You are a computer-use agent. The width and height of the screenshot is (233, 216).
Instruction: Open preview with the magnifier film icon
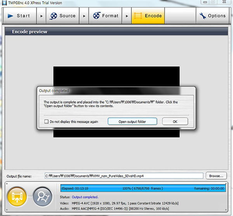point(42,197)
